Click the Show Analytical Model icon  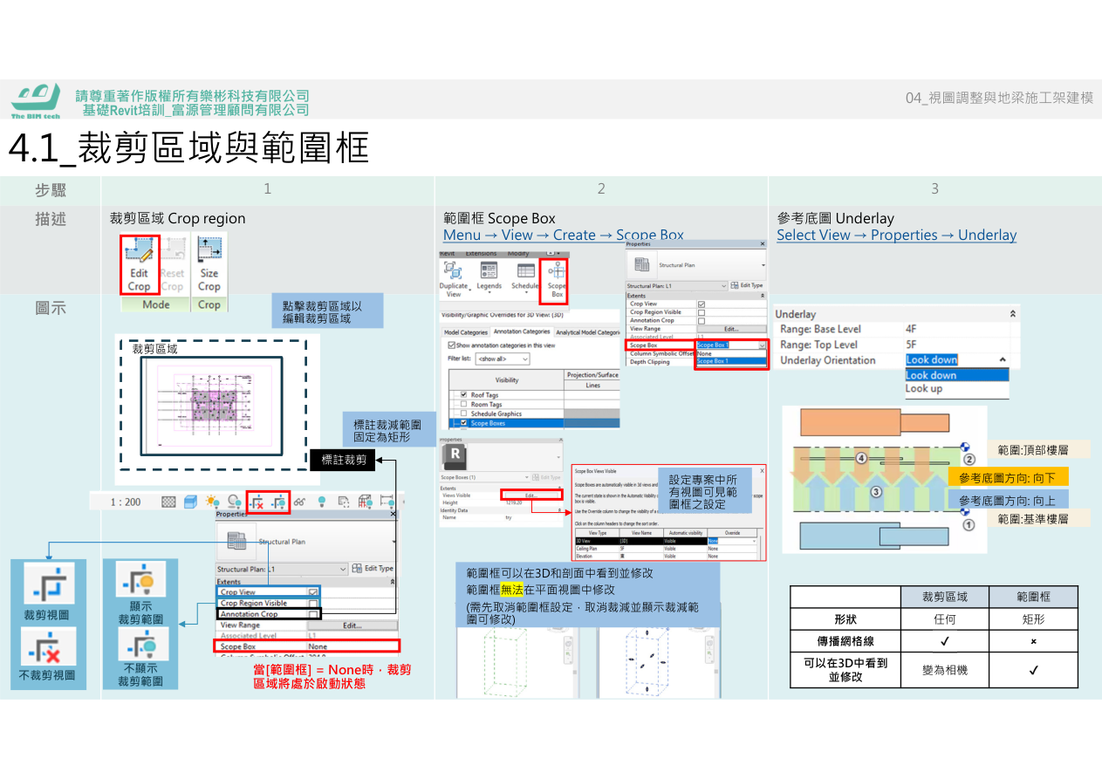pyautogui.click(x=366, y=502)
